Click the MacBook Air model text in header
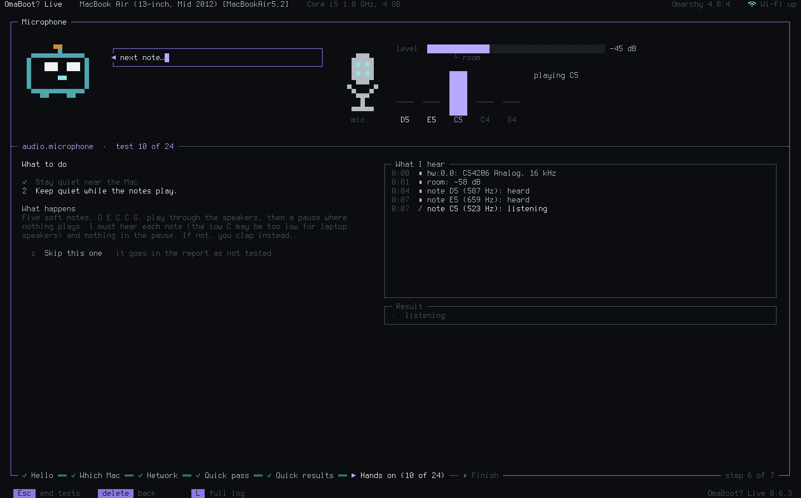 [184, 4]
